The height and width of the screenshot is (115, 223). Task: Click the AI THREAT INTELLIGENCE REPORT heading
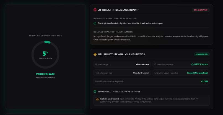tap(118, 10)
